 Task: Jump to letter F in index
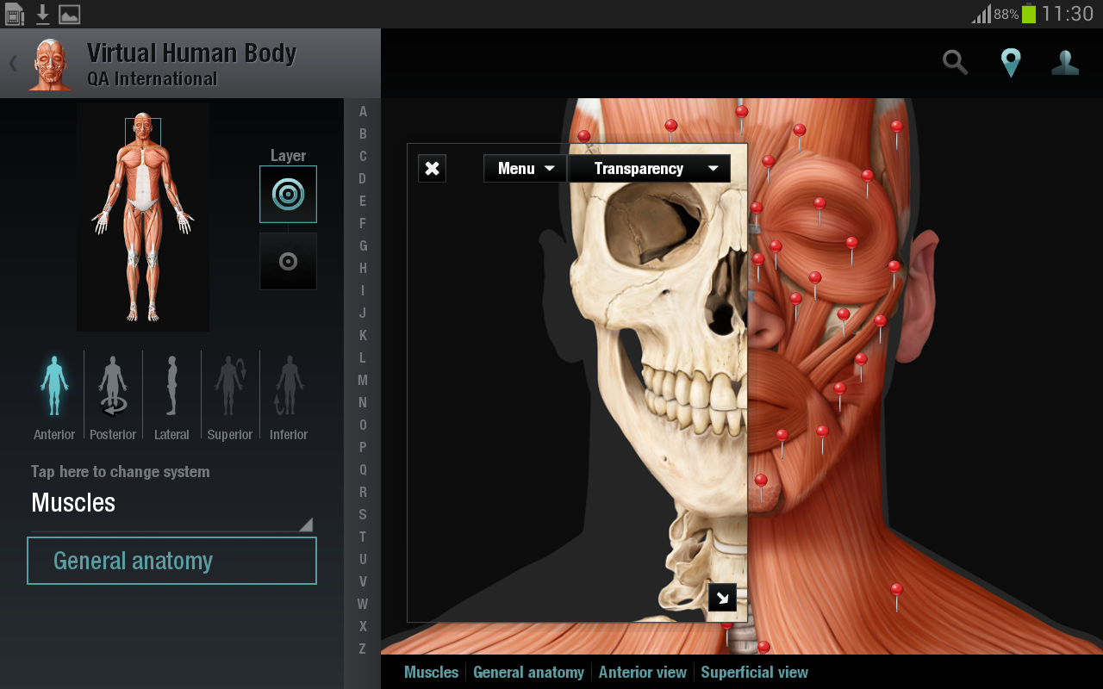363,223
